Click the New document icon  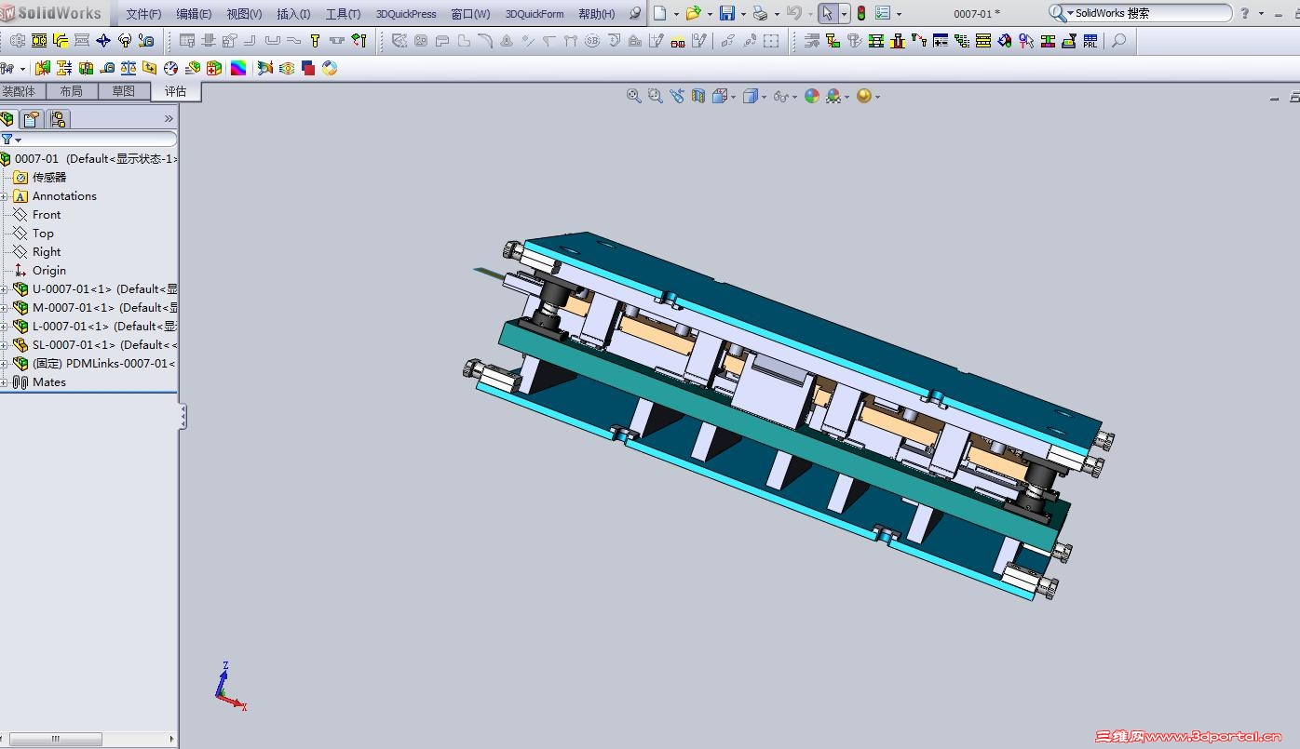(660, 13)
